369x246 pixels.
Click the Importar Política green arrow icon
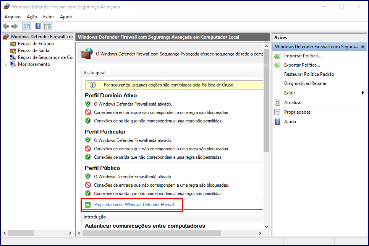(277, 56)
